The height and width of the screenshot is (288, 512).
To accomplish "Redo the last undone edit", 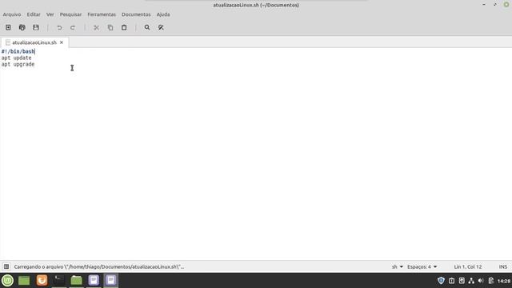I will (73, 28).
